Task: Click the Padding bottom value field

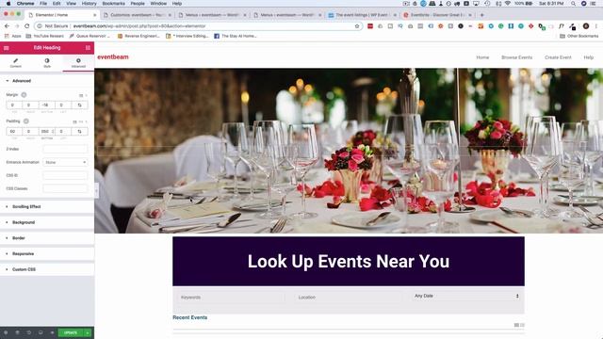Action: pyautogui.click(x=47, y=132)
